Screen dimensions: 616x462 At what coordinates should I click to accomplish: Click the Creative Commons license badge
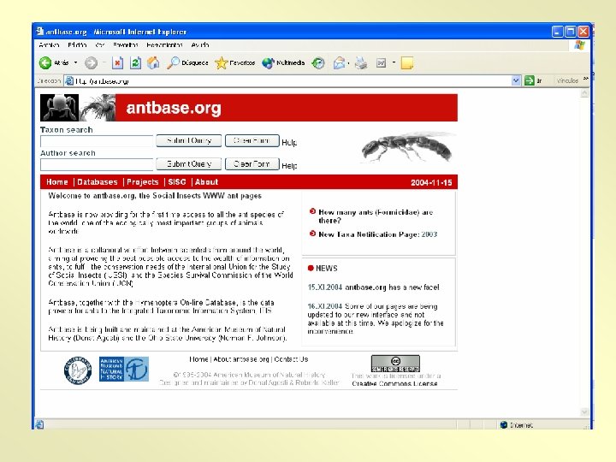pos(395,364)
